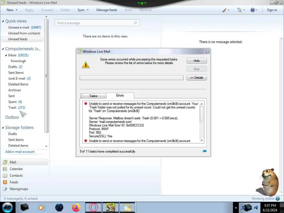The height and width of the screenshot is (213, 284).
Task: Click the folder pane scroll-down arrow
Action: [46, 146]
